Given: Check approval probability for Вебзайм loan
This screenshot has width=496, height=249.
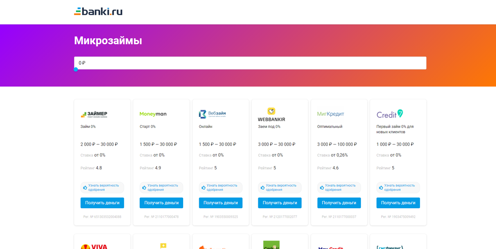Looking at the screenshot, I should tap(221, 188).
